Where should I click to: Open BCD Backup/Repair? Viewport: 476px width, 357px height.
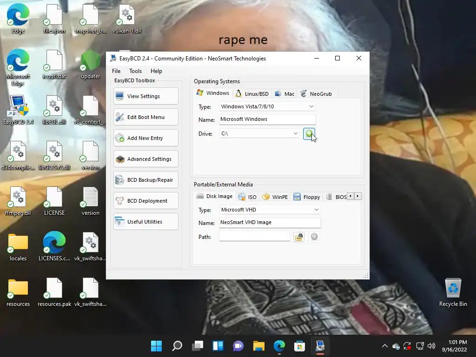point(145,180)
